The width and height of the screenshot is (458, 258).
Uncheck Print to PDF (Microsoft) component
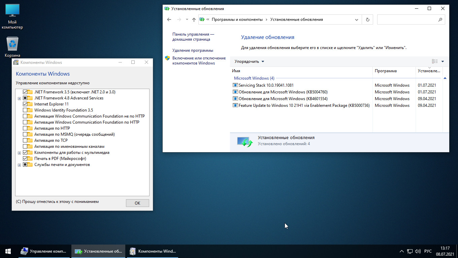[25, 159]
